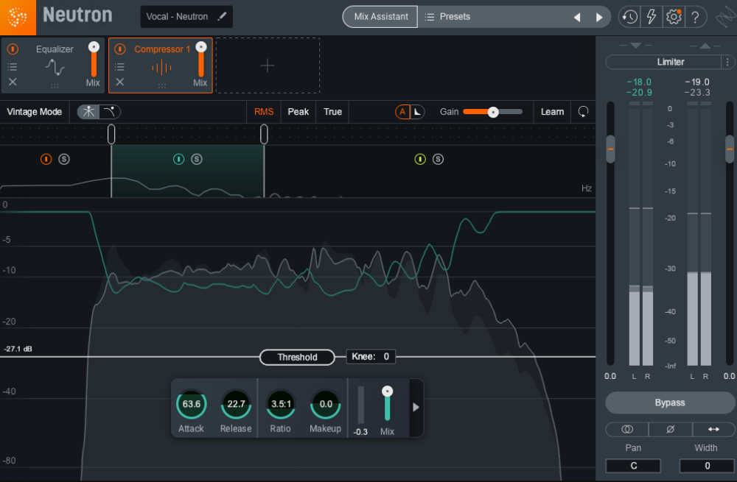Click the Threshold handle
Image resolution: width=737 pixels, height=482 pixels.
[297, 357]
